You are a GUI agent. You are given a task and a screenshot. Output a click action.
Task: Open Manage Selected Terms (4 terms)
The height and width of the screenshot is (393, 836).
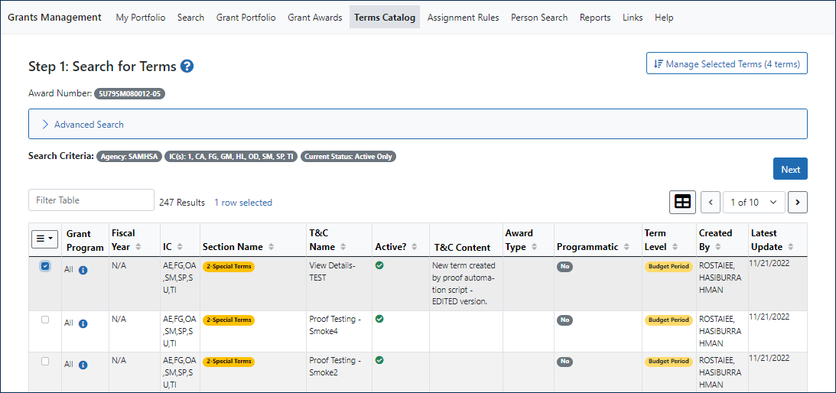click(727, 64)
